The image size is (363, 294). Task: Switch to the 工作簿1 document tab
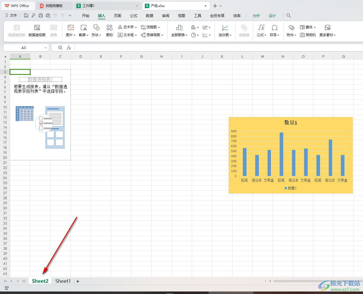tap(108, 6)
